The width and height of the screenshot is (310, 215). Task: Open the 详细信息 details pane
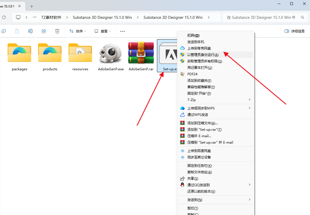pos(294,31)
